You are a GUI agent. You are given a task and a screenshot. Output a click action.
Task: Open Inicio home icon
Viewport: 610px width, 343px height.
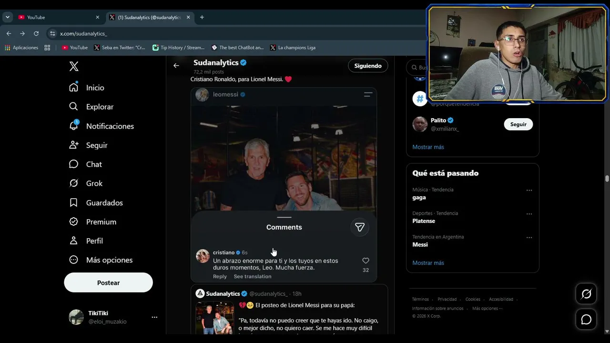(x=73, y=87)
